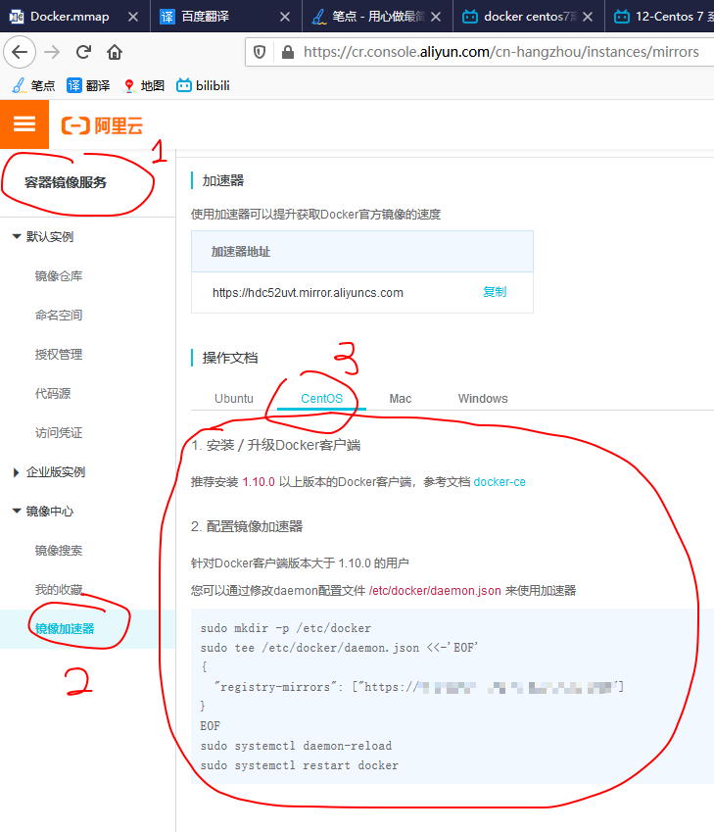Click the Aliyun logo
Viewport: 714px width, 832px height.
103,125
